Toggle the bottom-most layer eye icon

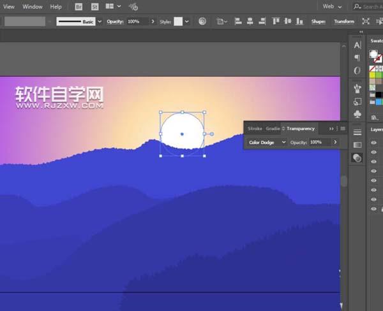373,209
